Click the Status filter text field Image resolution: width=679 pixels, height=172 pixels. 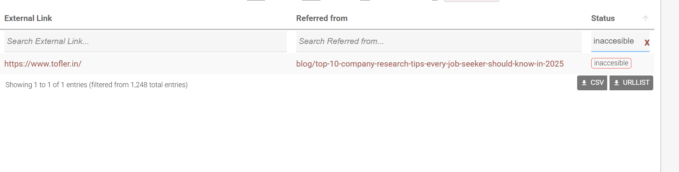[x=616, y=41]
